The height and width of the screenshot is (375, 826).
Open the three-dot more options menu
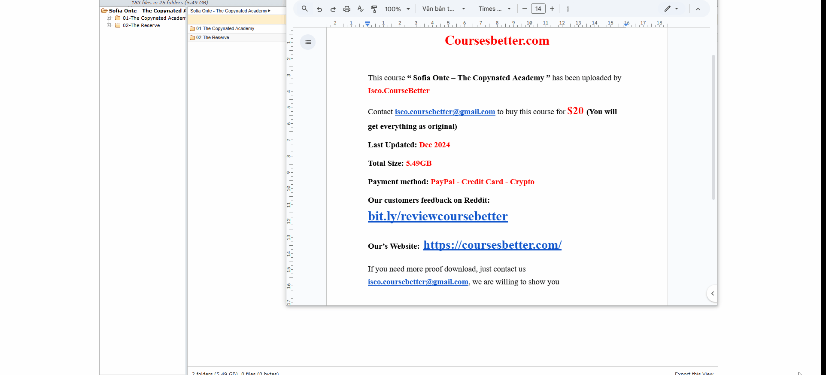tap(568, 9)
